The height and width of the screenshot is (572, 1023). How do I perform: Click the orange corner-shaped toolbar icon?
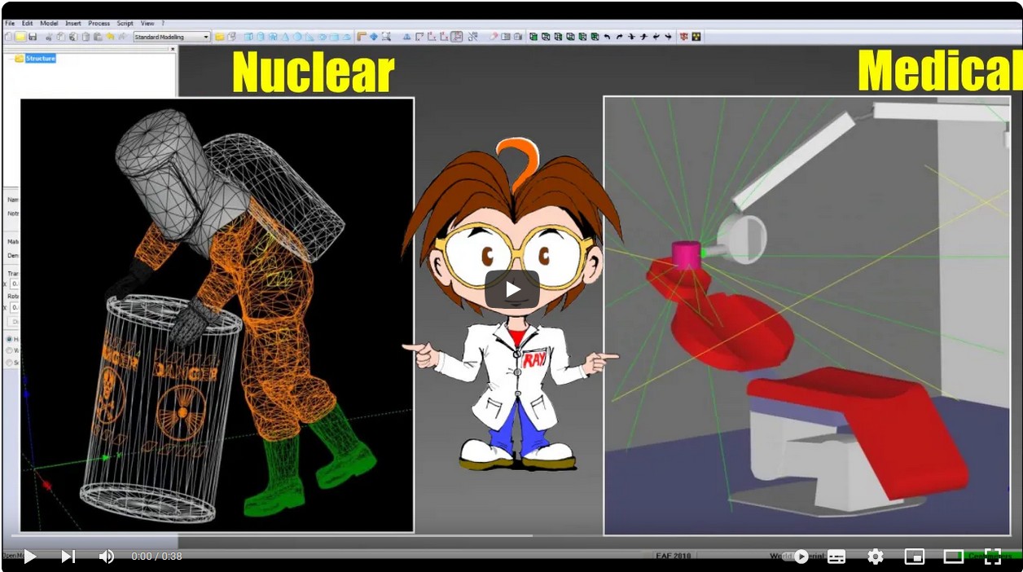click(362, 37)
